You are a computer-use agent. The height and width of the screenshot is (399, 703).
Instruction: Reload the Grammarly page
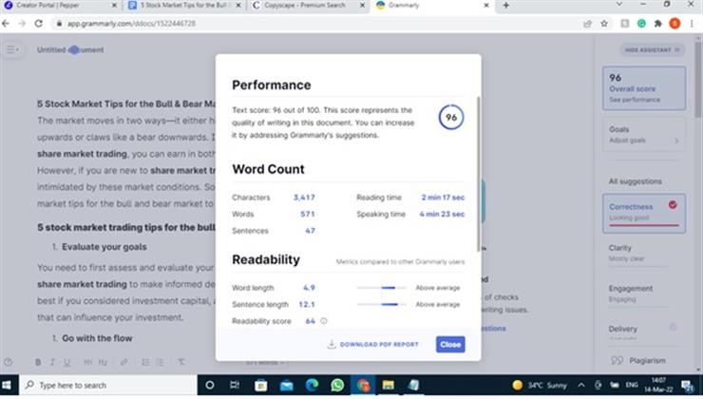pos(47,23)
